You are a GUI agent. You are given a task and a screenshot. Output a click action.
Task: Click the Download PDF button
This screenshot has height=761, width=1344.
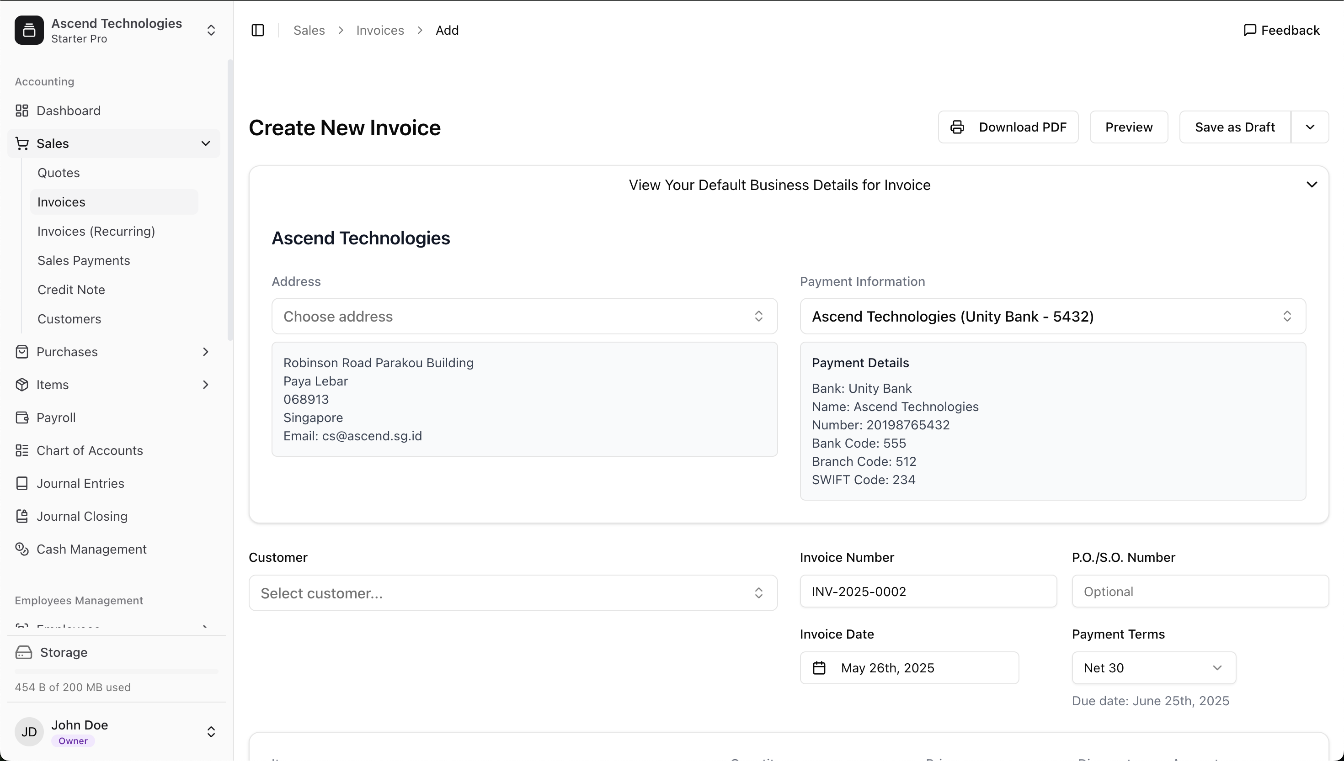[1008, 127]
